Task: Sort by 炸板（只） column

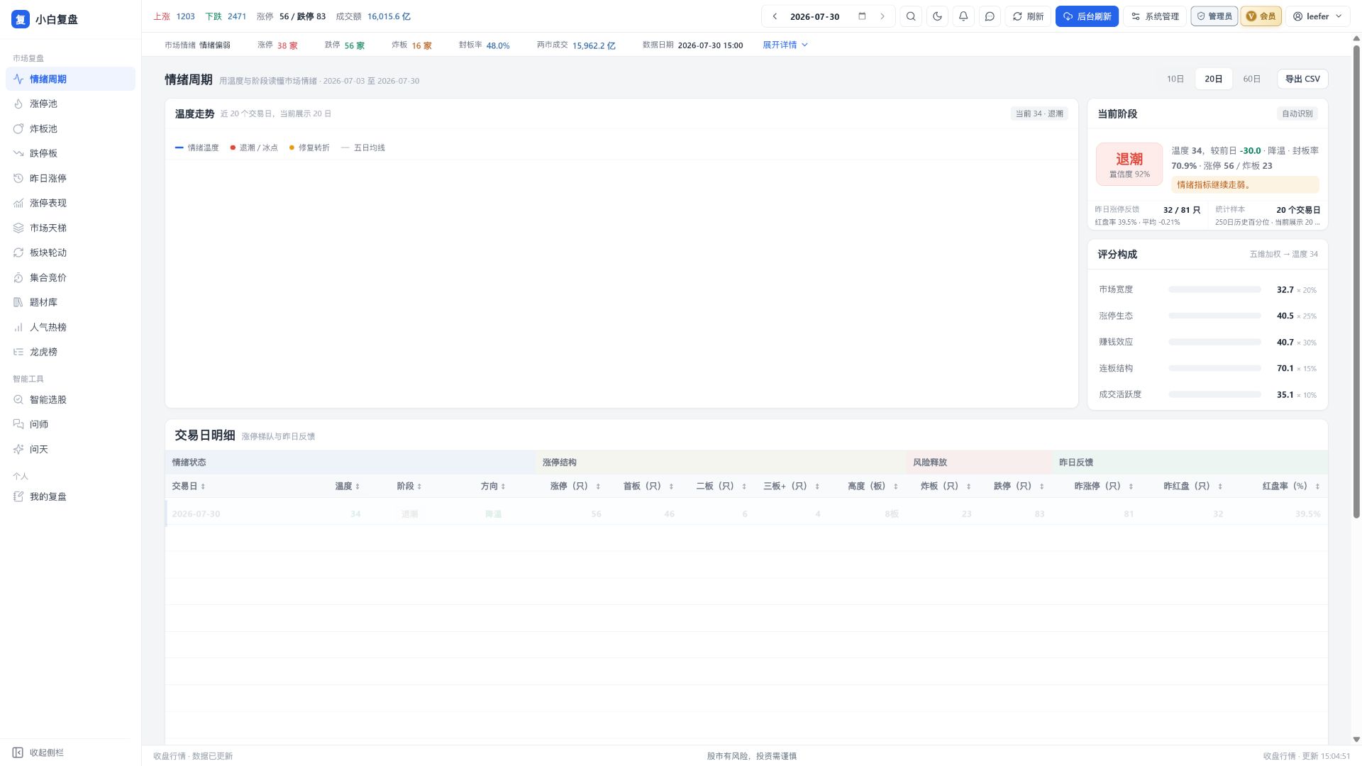Action: click(x=946, y=486)
